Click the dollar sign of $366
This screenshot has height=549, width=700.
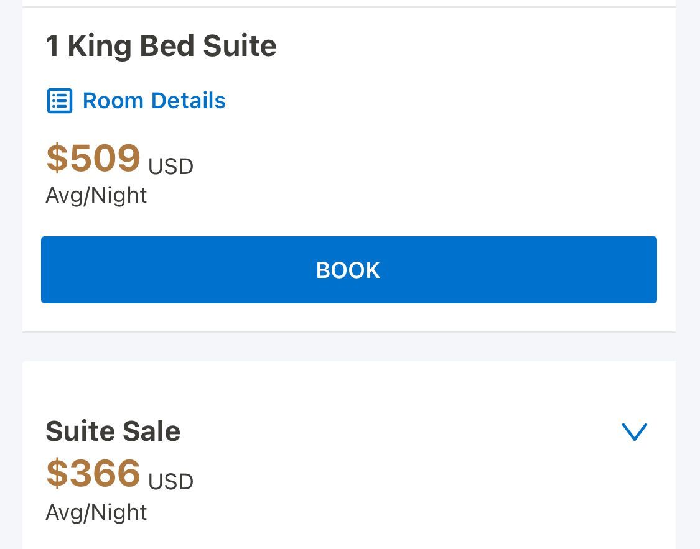(x=57, y=473)
